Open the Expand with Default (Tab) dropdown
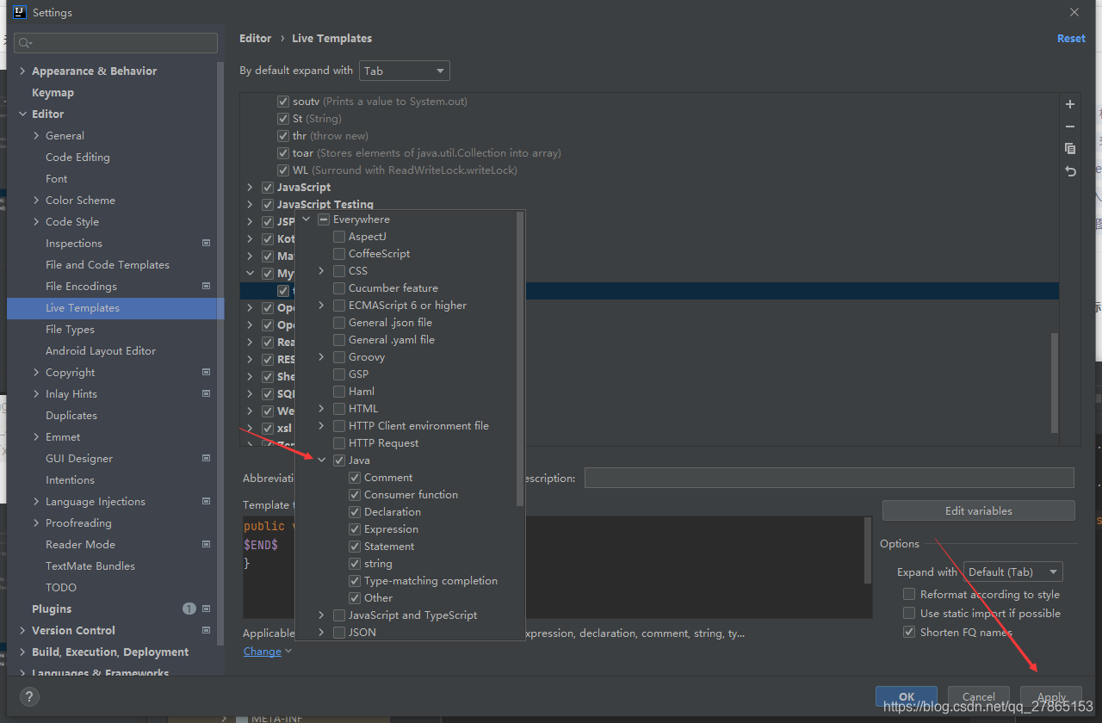Image resolution: width=1102 pixels, height=723 pixels. click(1013, 572)
